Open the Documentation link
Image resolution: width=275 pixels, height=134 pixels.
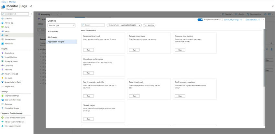coord(251,20)
